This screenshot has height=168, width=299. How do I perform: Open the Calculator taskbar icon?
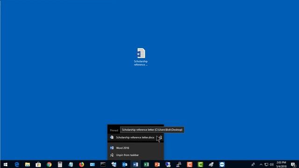click(60, 164)
